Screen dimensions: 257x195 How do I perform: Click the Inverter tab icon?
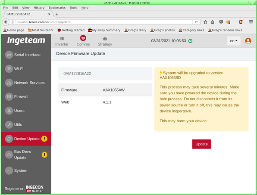point(62,39)
